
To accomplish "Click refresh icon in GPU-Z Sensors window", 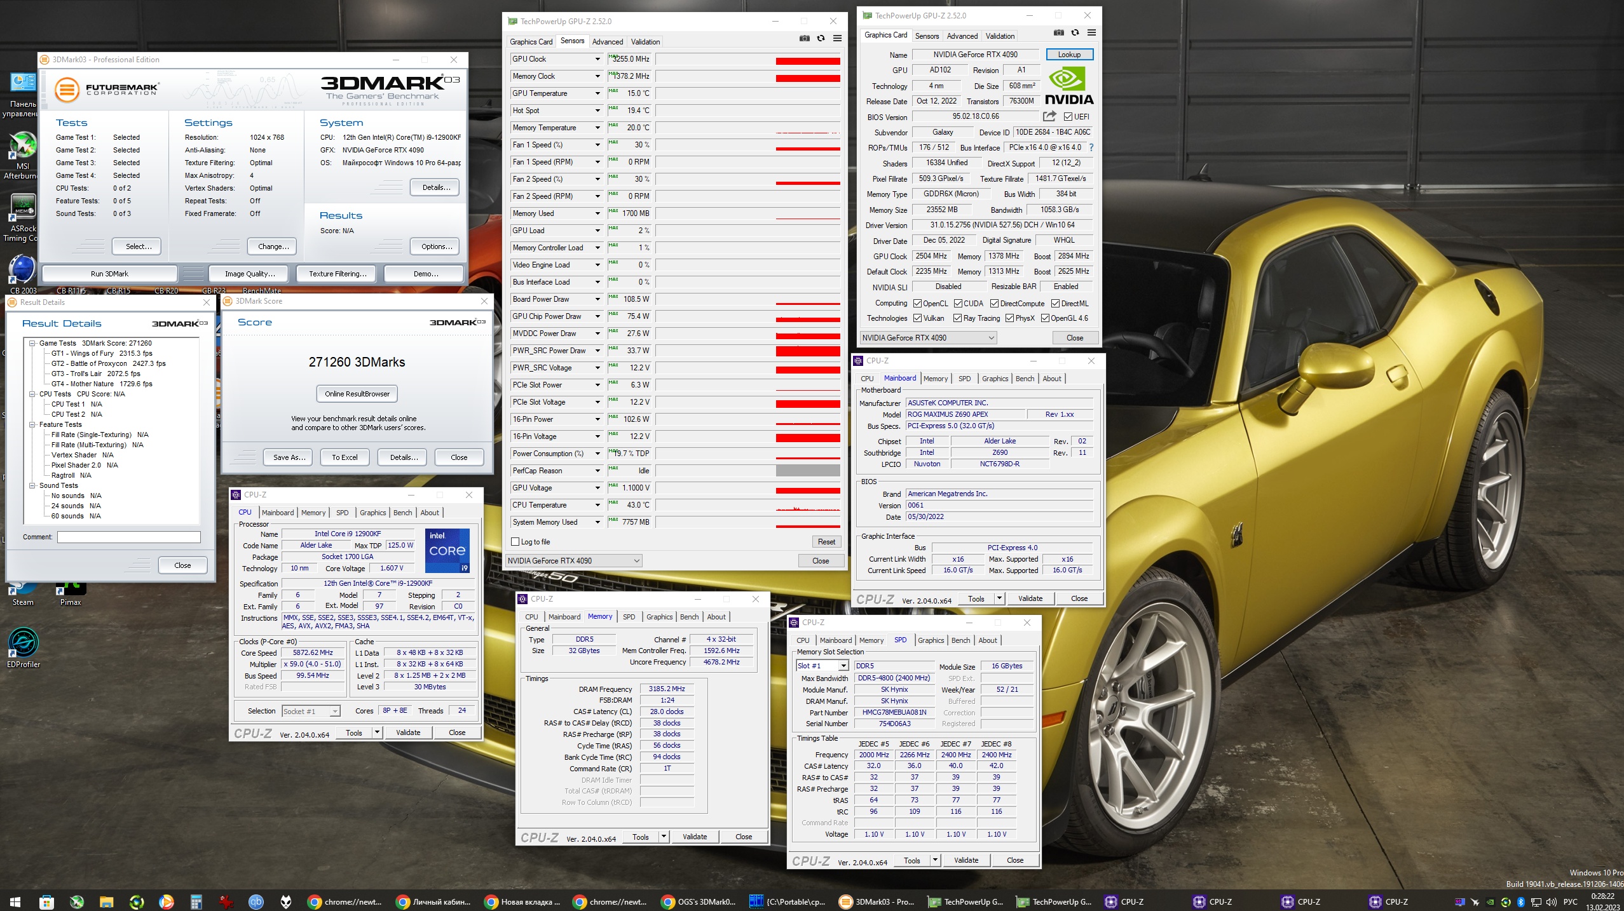I will click(x=821, y=39).
